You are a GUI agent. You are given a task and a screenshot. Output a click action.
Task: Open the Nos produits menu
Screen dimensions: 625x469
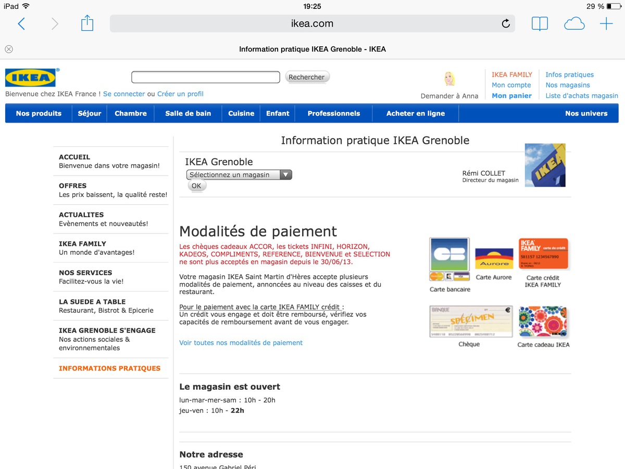pyautogui.click(x=39, y=113)
